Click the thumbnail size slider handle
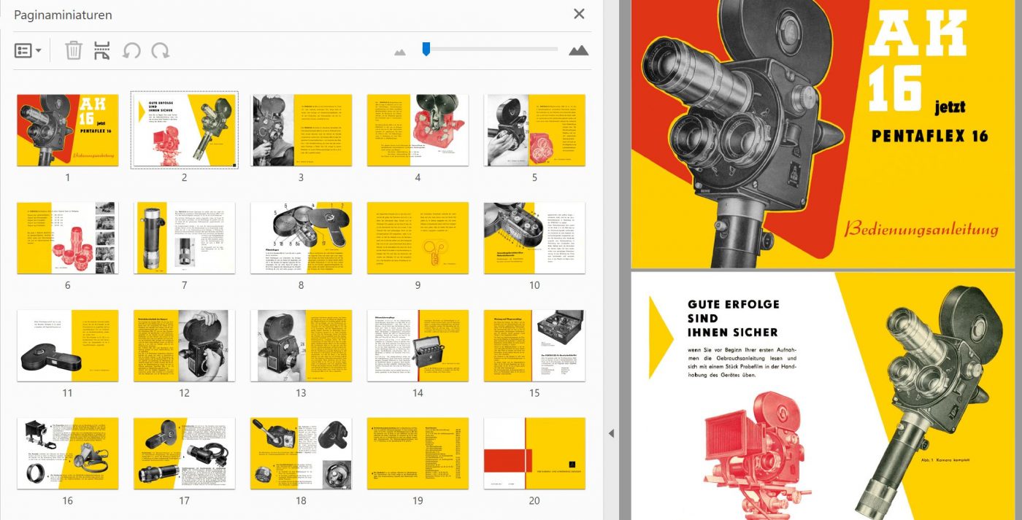The width and height of the screenshot is (1022, 520). point(426,49)
